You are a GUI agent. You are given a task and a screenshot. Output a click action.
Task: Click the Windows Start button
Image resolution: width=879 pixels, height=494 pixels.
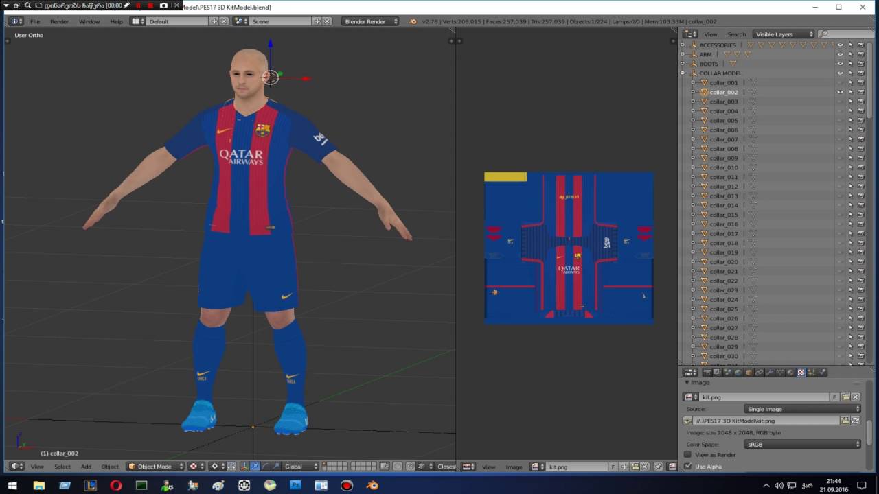click(x=12, y=485)
